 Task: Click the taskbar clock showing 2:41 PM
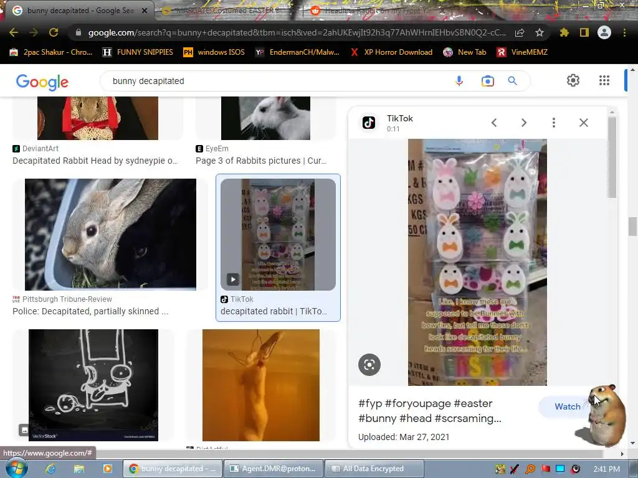pyautogui.click(x=607, y=469)
